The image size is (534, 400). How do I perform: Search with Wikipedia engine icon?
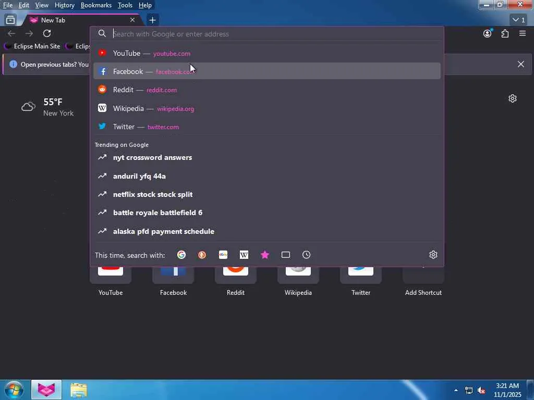244,255
